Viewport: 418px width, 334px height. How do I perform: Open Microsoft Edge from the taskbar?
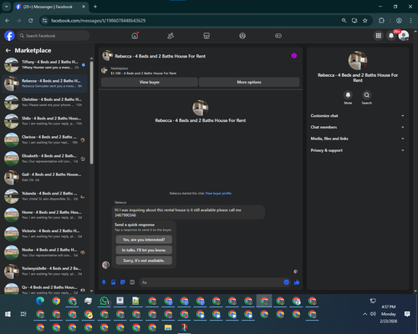click(x=40, y=301)
